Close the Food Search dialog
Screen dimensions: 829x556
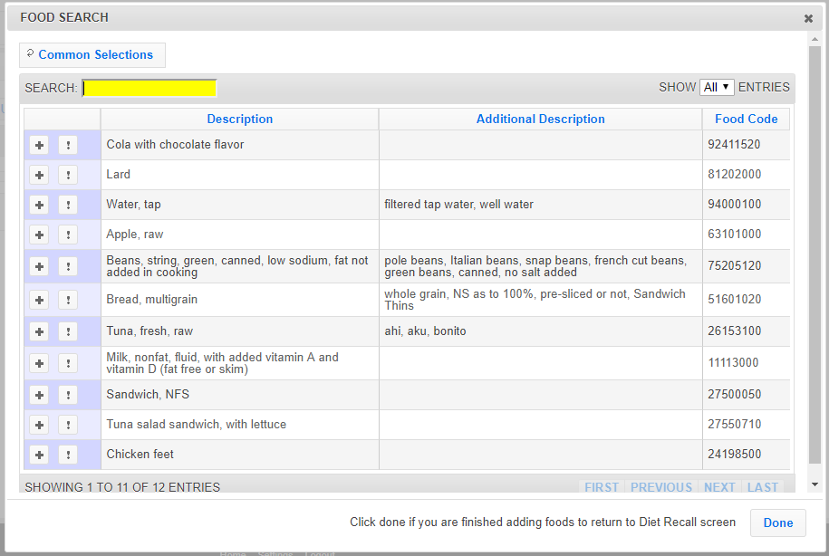click(808, 18)
